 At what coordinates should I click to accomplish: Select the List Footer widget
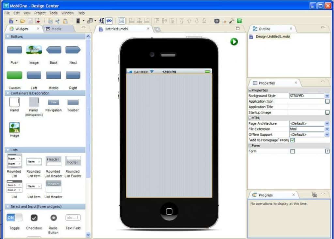73,161
